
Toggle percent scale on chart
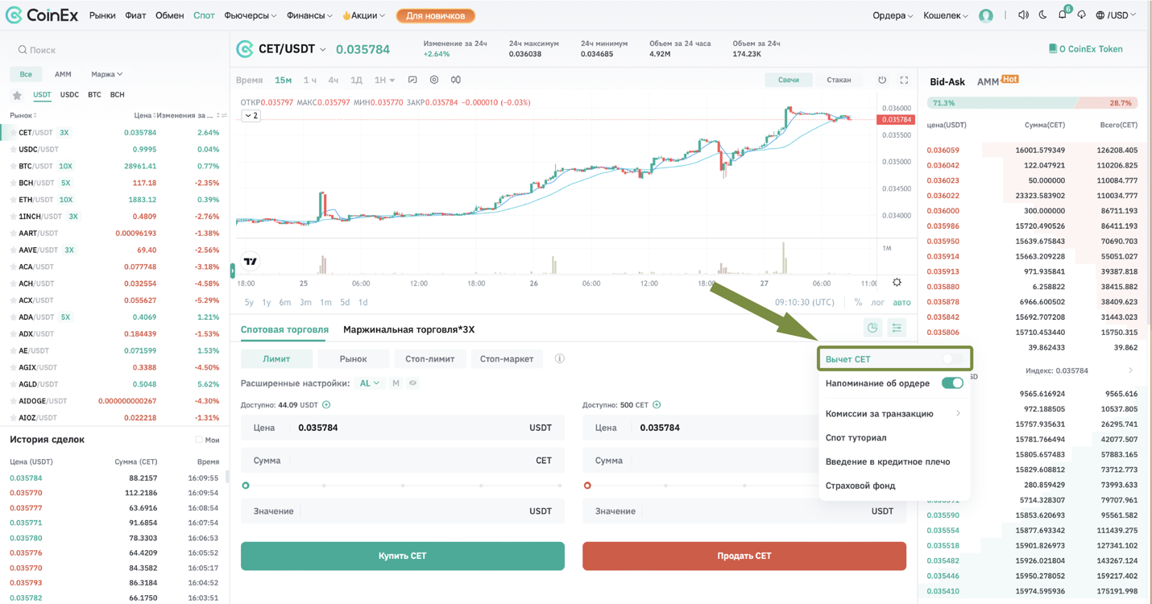click(858, 303)
